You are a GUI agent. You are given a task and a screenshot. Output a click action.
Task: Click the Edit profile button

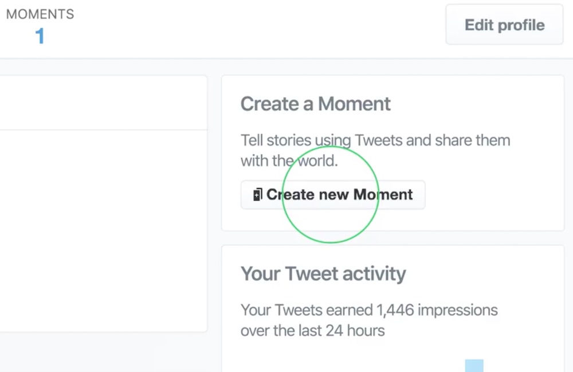(504, 25)
